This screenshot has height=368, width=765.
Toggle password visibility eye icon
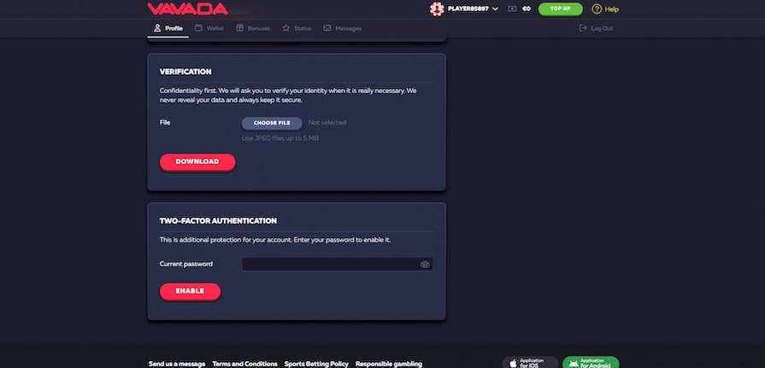tap(425, 265)
